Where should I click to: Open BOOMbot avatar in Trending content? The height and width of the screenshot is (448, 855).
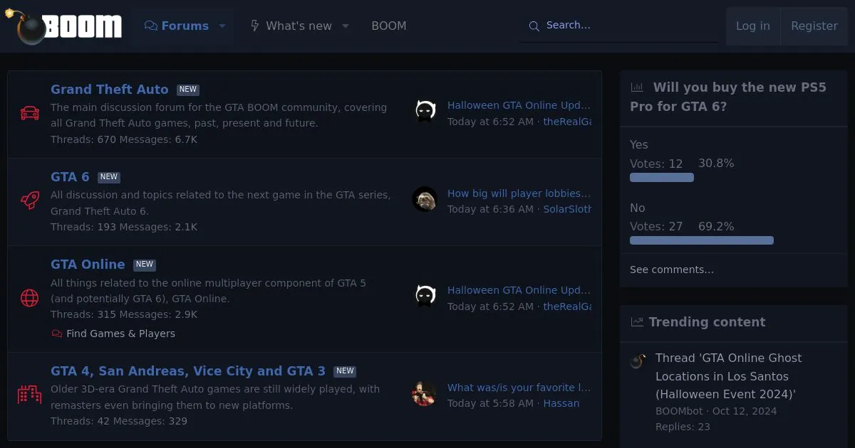(638, 361)
